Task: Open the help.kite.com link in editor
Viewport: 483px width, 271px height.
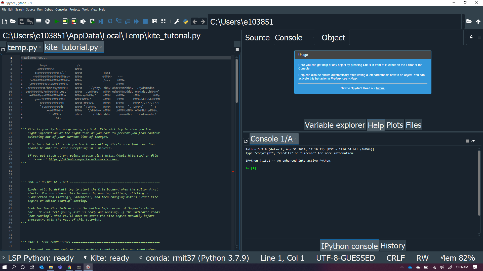Action: tap(125, 156)
